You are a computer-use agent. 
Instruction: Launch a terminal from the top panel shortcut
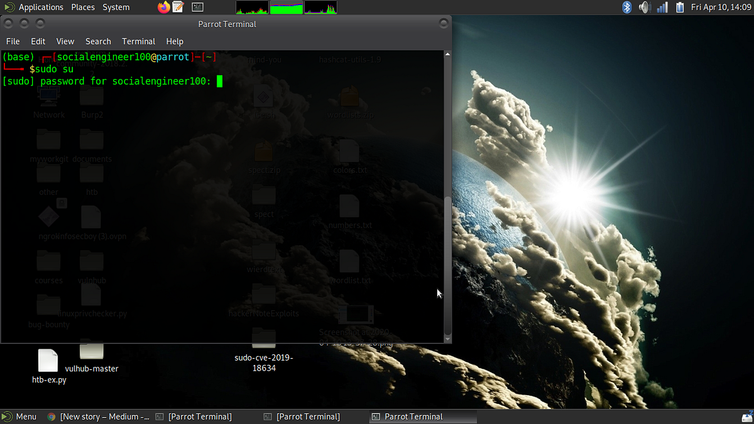pyautogui.click(x=197, y=7)
